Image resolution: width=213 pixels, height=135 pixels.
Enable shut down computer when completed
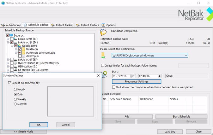(113, 87)
